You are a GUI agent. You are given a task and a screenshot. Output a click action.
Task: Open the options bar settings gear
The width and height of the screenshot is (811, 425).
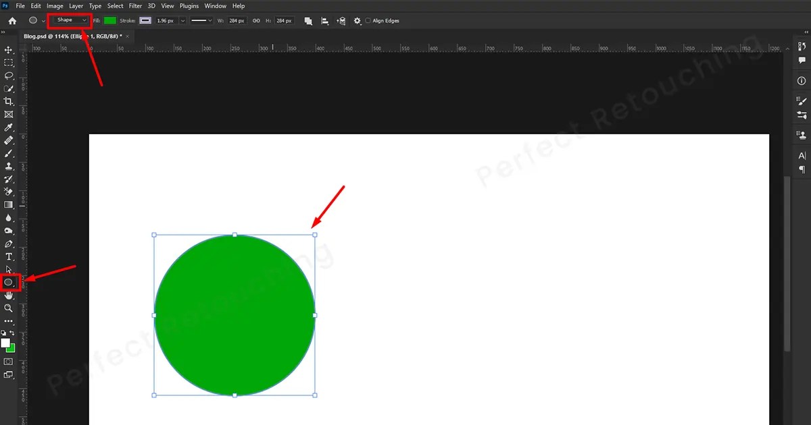pos(357,20)
